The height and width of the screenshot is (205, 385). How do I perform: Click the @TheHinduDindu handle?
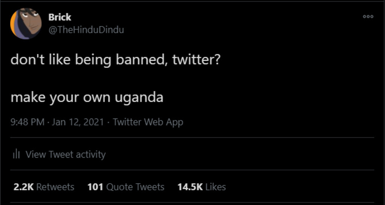pyautogui.click(x=86, y=30)
